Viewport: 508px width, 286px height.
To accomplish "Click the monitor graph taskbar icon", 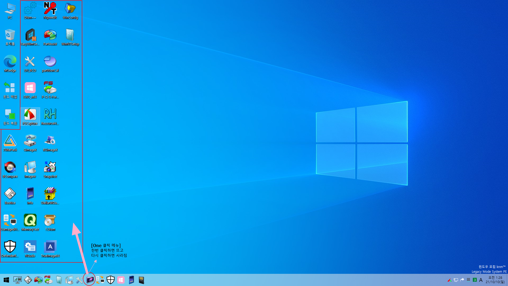I will (17, 280).
